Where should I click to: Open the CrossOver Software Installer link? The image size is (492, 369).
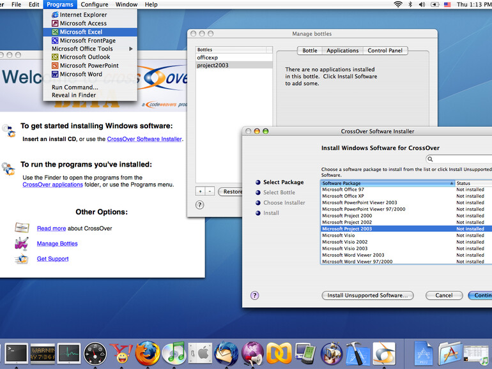(x=144, y=139)
